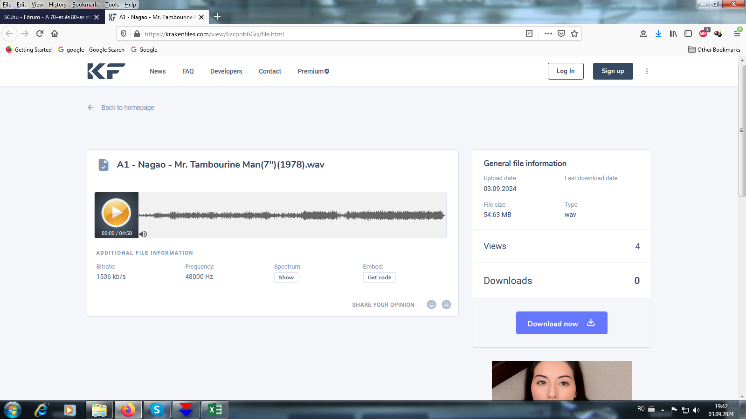746x419 pixels.
Task: Open the Contact page
Action: (270, 71)
